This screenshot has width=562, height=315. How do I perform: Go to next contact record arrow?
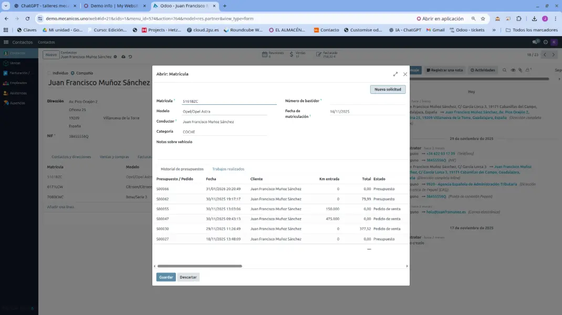(x=554, y=55)
